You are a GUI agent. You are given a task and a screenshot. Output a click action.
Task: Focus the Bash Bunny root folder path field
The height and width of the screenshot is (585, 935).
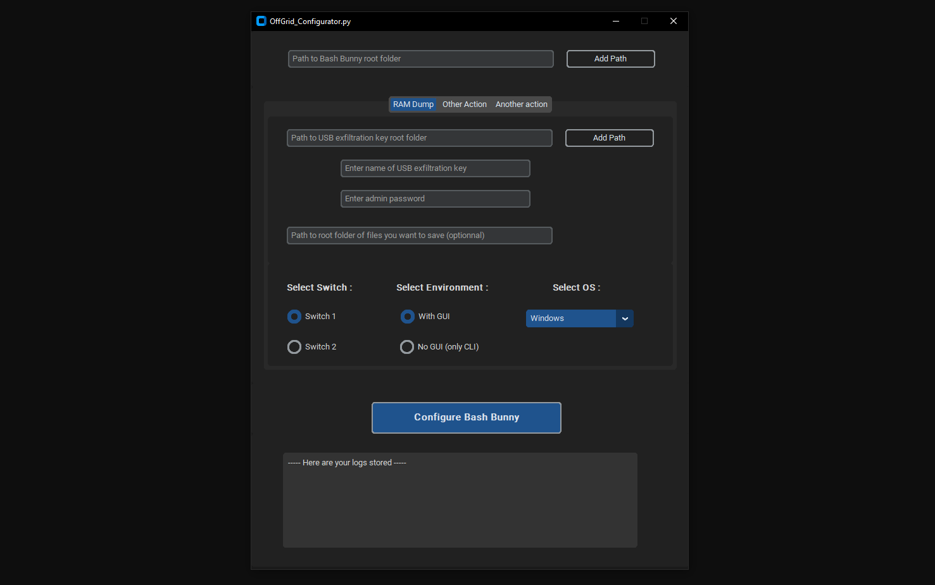421,59
